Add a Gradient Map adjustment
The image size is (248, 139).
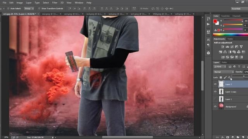point(241,57)
